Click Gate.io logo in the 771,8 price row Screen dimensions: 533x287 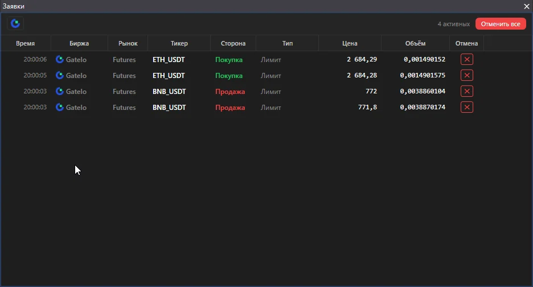pos(60,108)
